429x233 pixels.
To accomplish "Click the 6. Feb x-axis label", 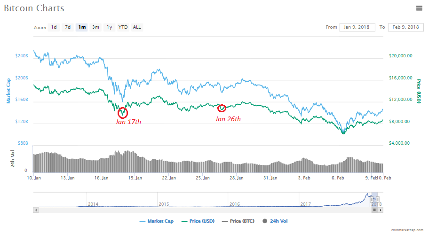I will pos(338,178).
